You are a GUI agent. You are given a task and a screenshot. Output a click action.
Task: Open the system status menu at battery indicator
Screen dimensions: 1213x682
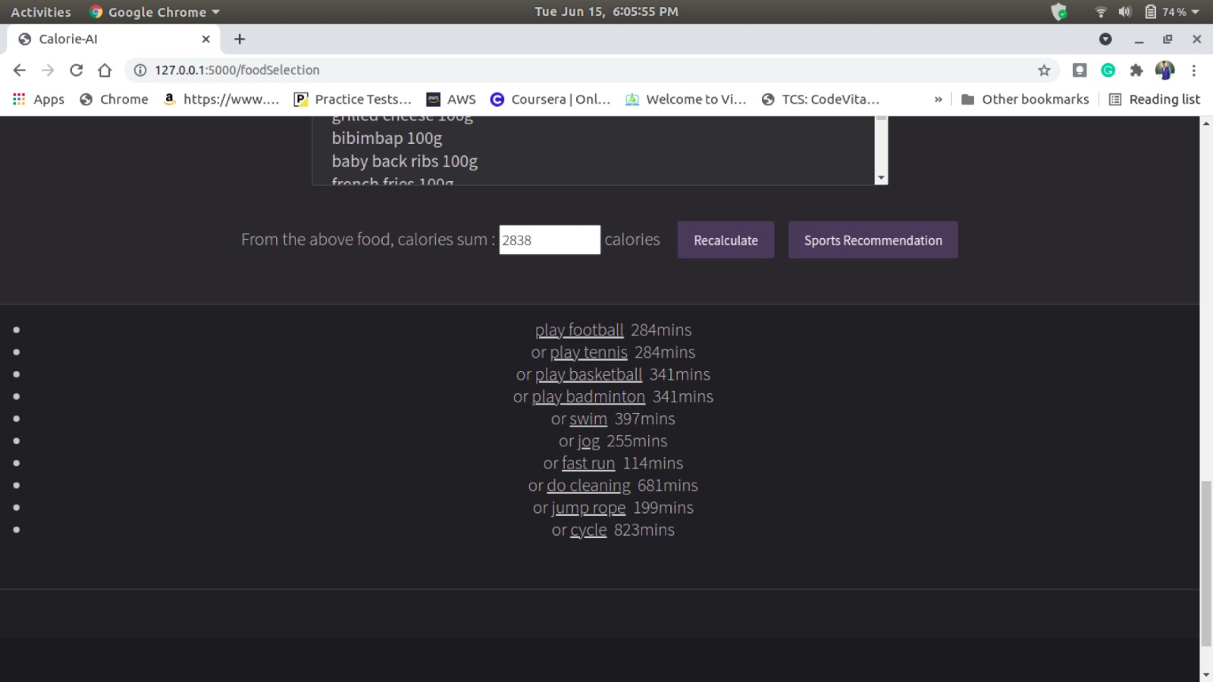pyautogui.click(x=1172, y=11)
